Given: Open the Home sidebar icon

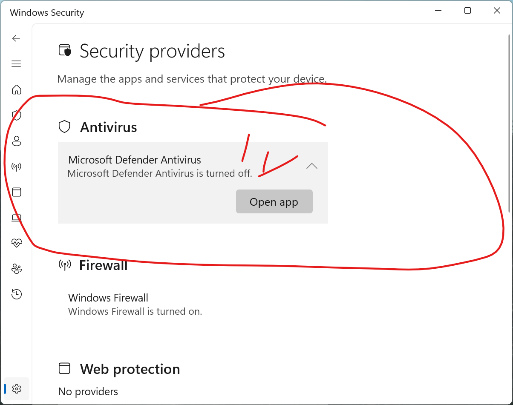Looking at the screenshot, I should pyautogui.click(x=16, y=89).
